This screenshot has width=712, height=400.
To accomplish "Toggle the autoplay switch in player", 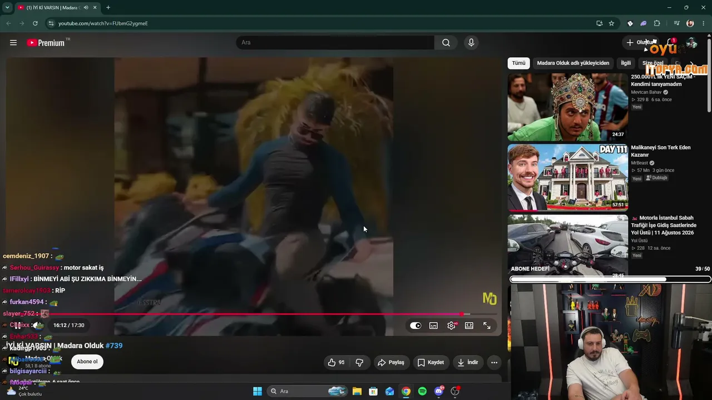I will (416, 326).
